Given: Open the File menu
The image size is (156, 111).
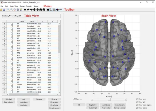Looking at the screenshot, I should (x=2, y=6).
